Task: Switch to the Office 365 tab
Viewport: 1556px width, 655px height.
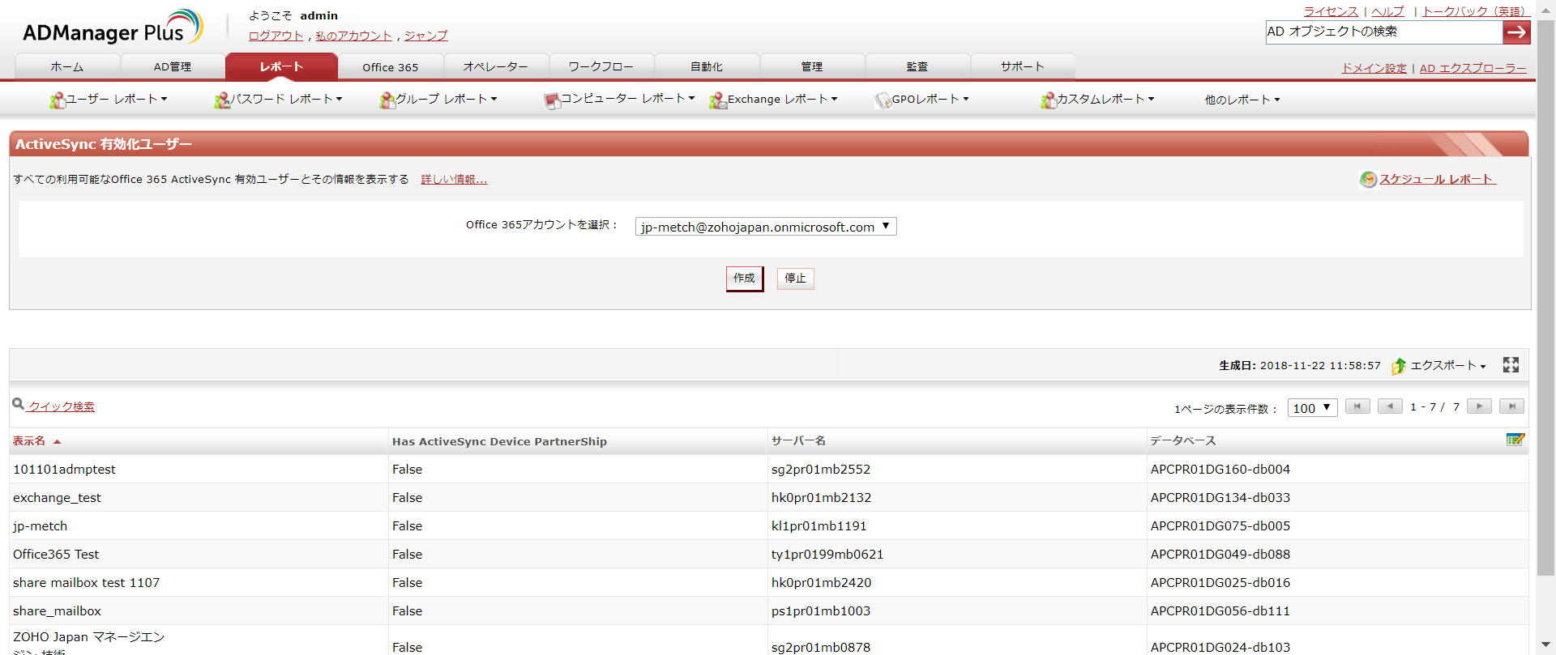Action: click(x=391, y=66)
